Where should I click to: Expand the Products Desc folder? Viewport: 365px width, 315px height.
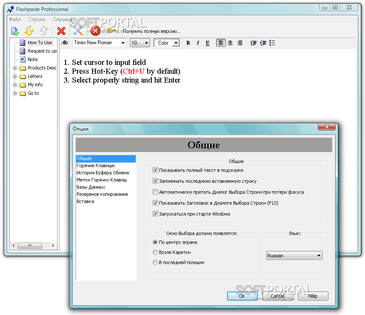(15, 68)
